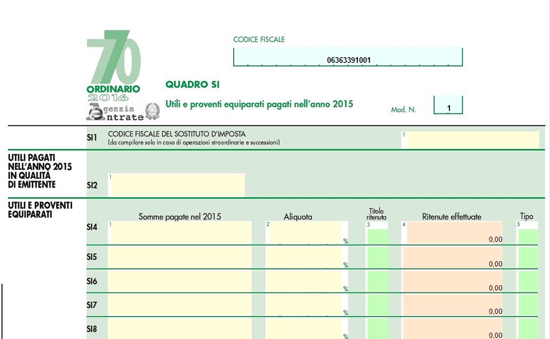Image resolution: width=550 pixels, height=339 pixels.
Task: Click the SI5 Titolo ritenuta box
Action: point(378,257)
